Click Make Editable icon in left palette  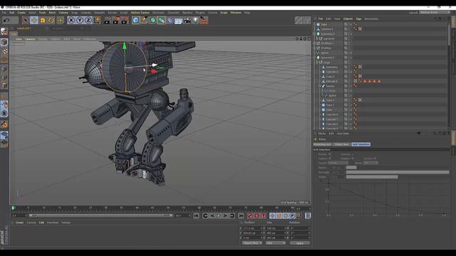[x=4, y=31]
